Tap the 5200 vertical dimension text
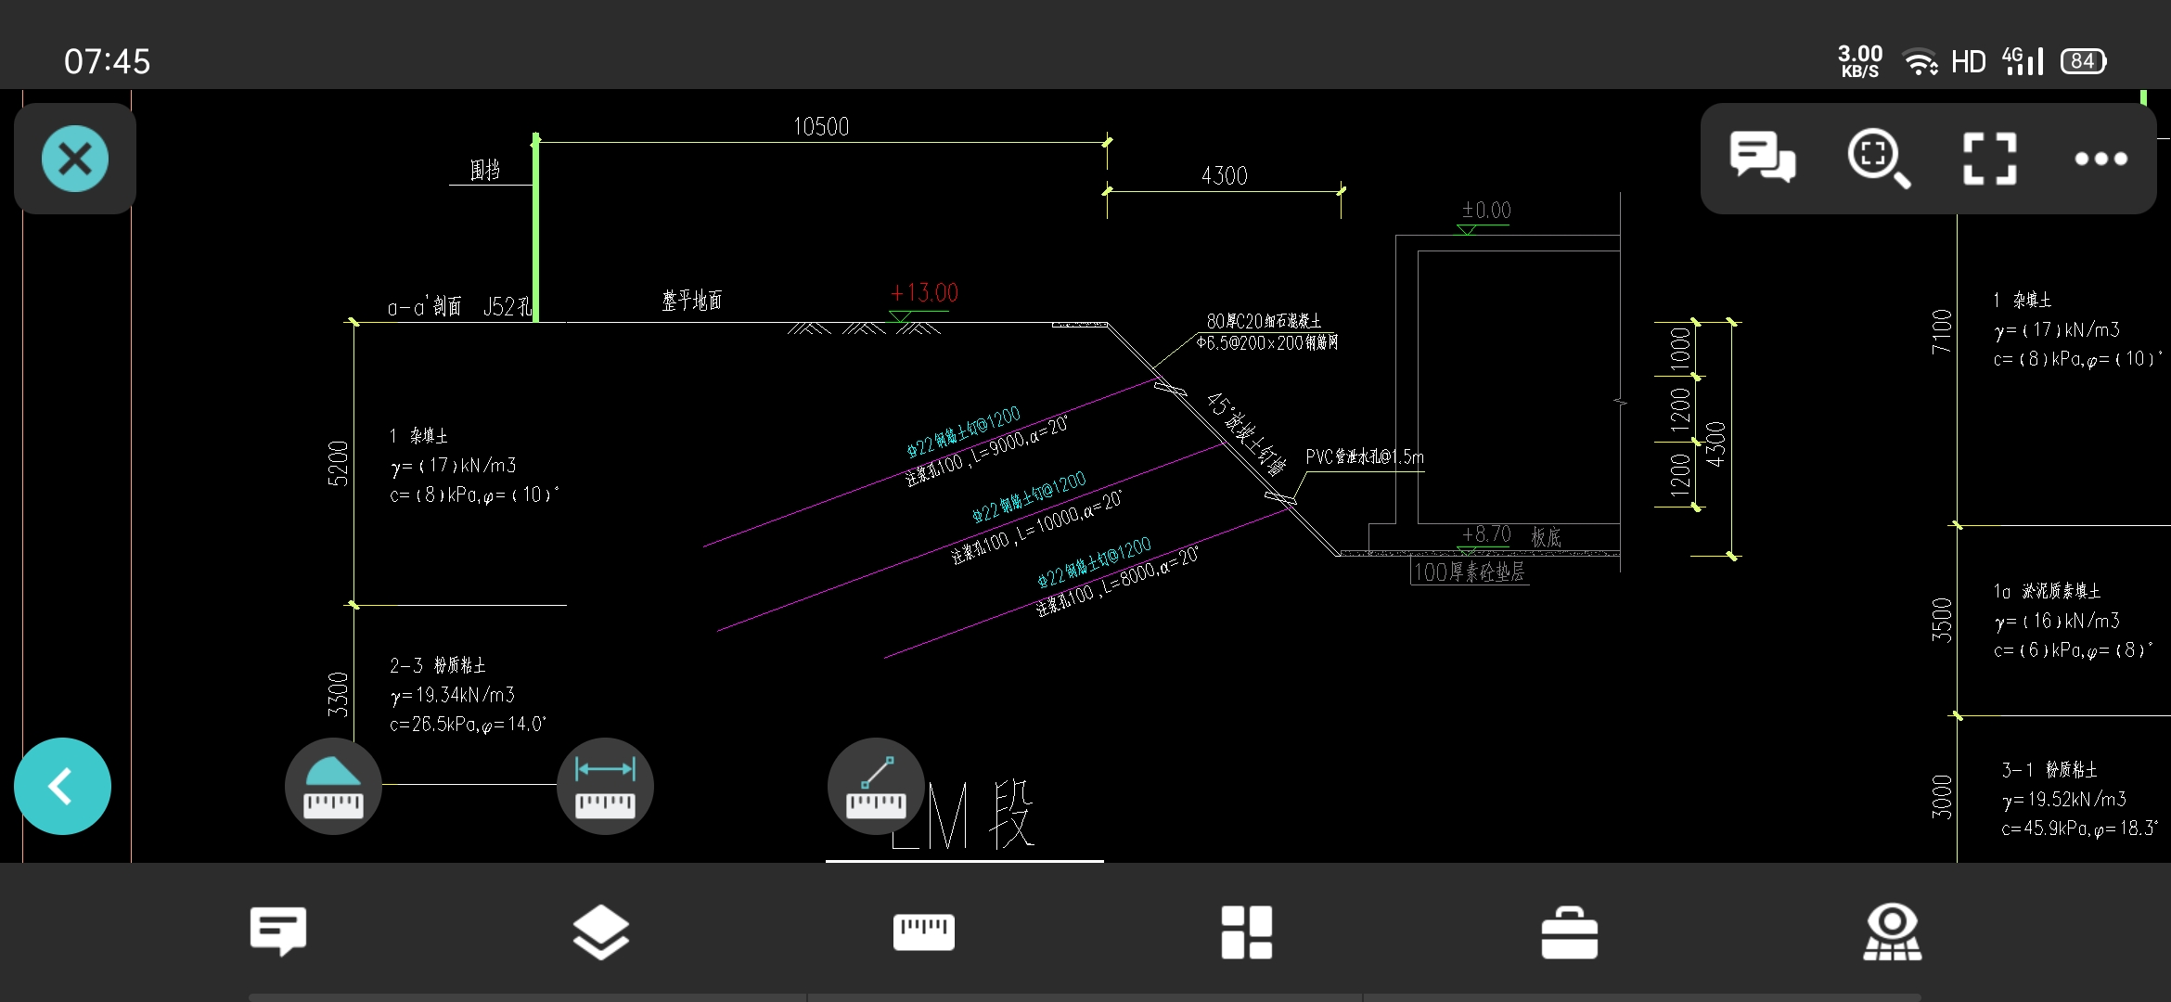 point(338,463)
